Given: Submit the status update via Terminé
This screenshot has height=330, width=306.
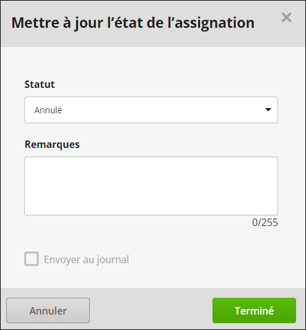Looking at the screenshot, I should (x=254, y=310).
